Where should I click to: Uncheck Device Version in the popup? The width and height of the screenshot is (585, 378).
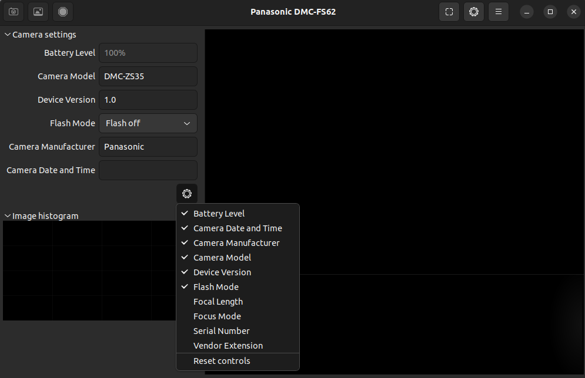pyautogui.click(x=238, y=272)
